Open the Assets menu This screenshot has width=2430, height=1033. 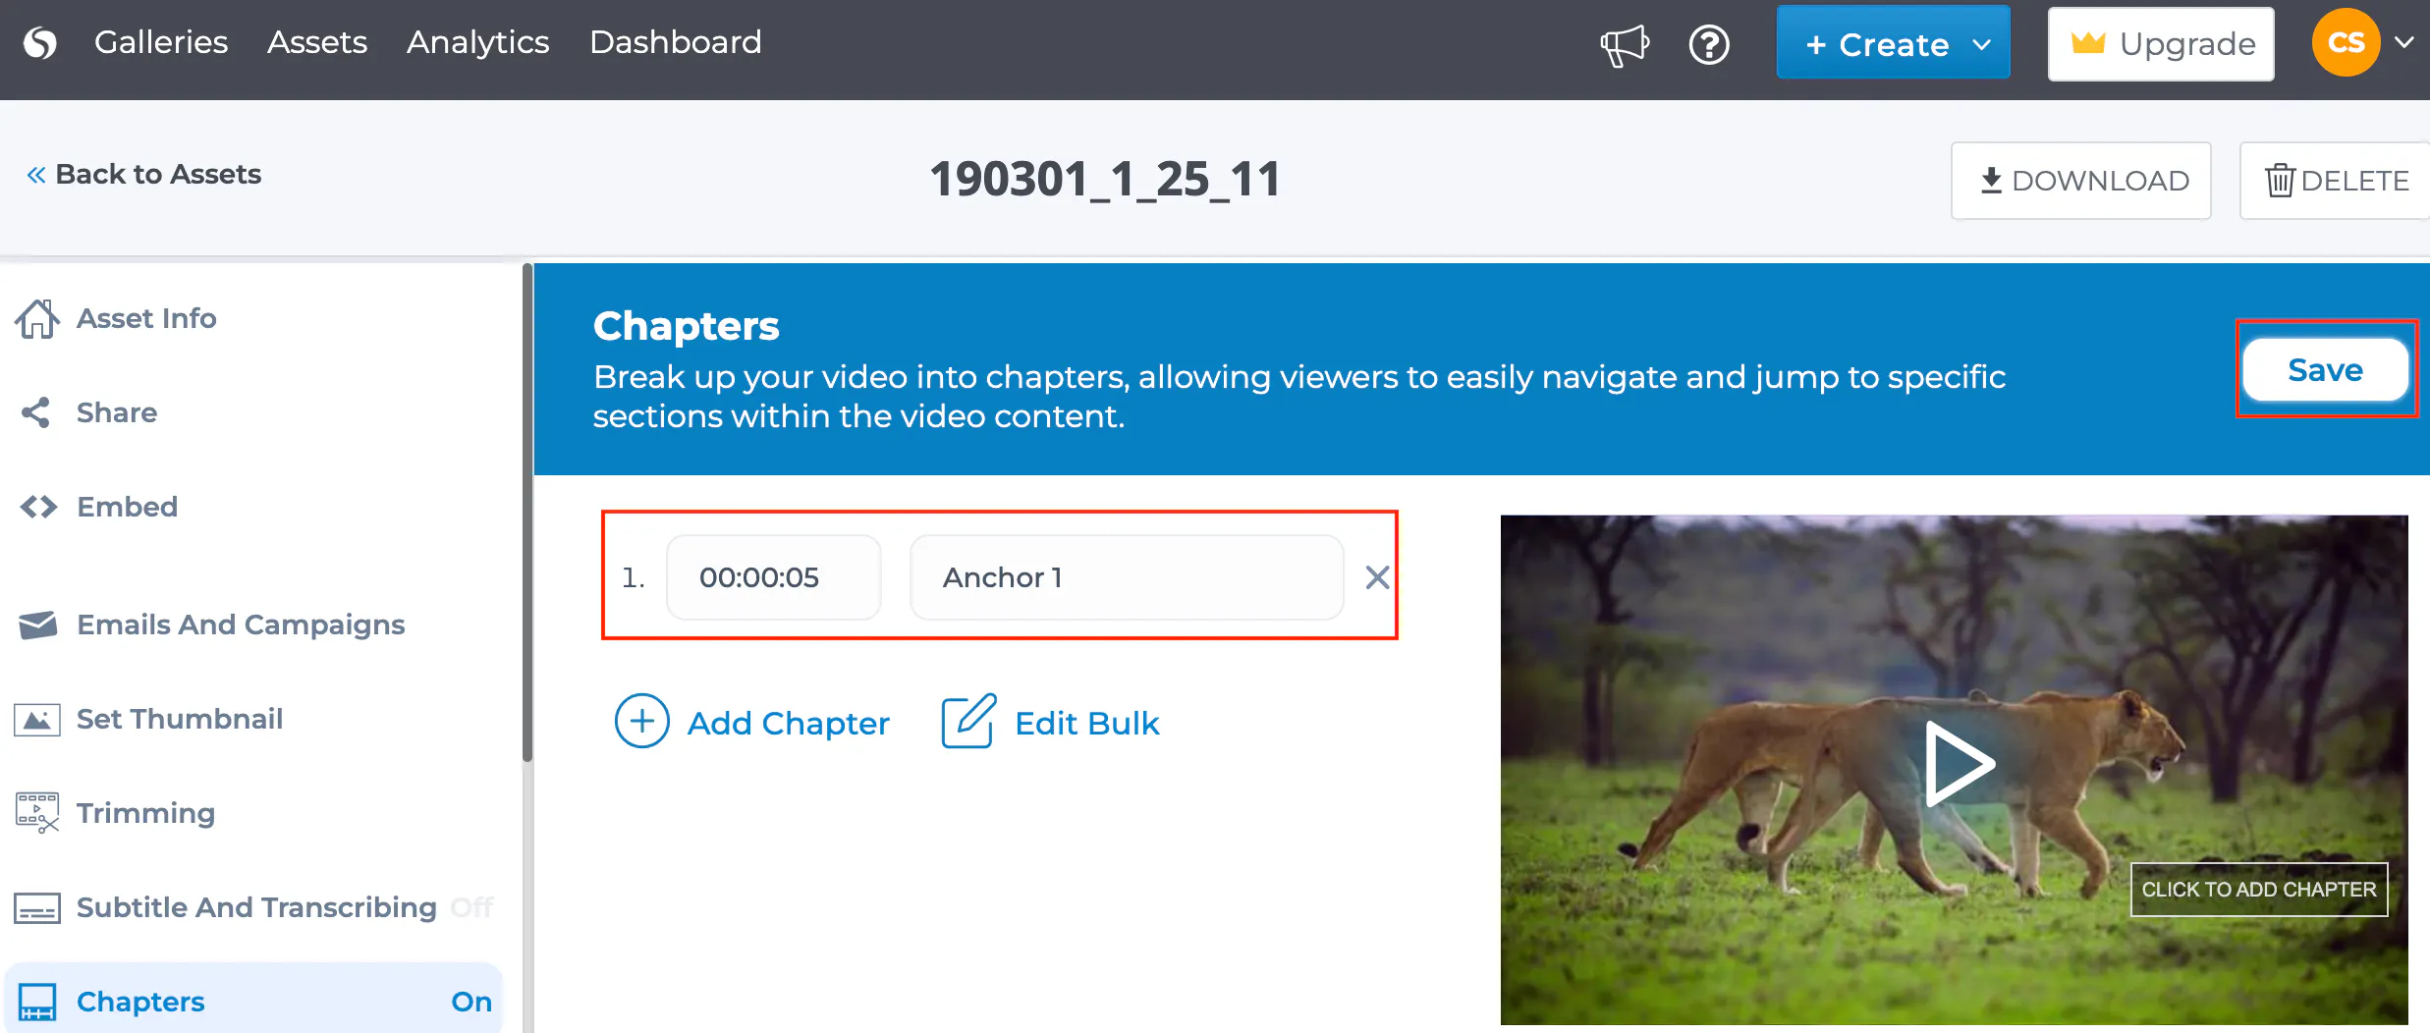[x=317, y=42]
